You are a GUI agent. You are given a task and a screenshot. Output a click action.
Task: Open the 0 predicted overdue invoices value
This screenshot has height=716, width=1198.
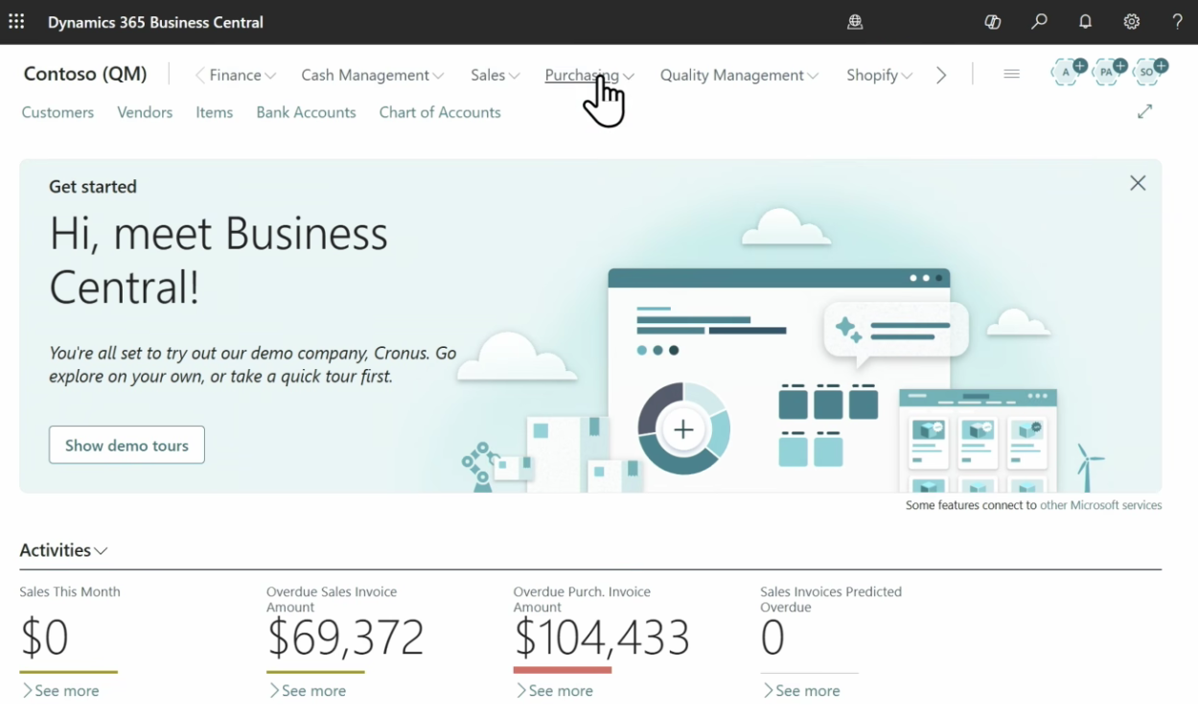(x=772, y=637)
